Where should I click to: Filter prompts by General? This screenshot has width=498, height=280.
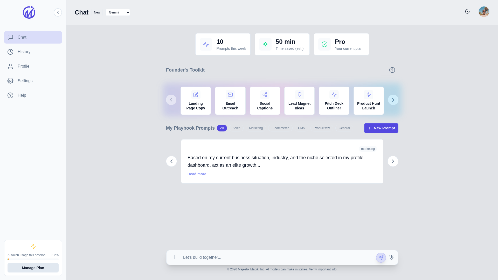344,128
